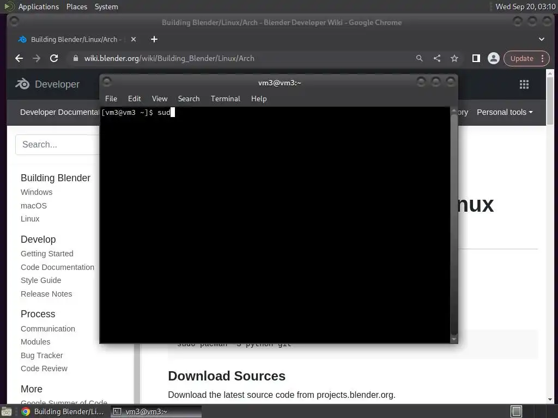Screen dimensions: 558x418
Task: Switch to Chrome via taskbar button
Action: coord(63,411)
